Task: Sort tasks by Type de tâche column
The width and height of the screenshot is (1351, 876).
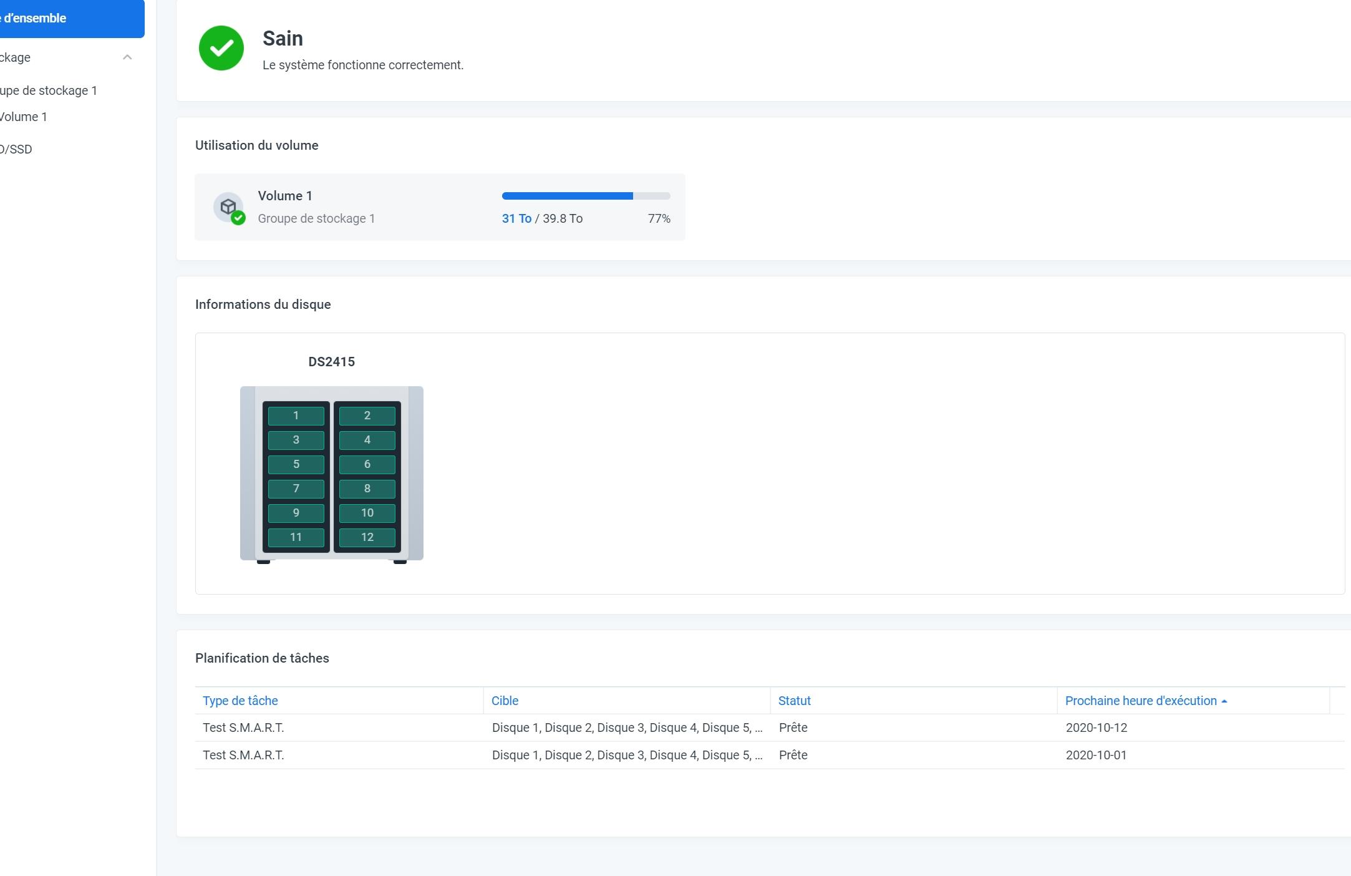Action: click(x=240, y=701)
